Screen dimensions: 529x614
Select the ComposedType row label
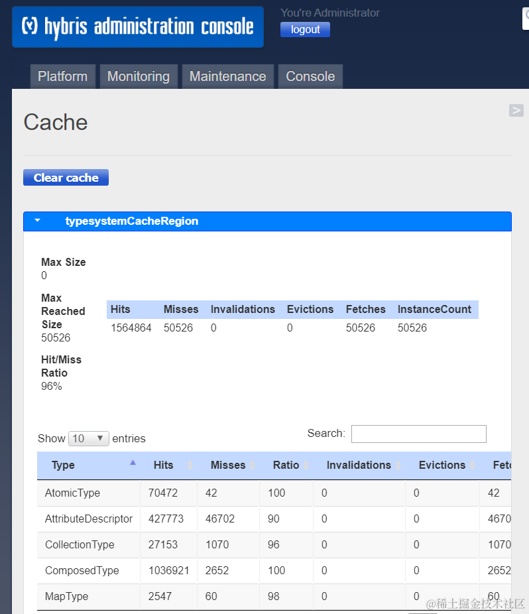82,570
